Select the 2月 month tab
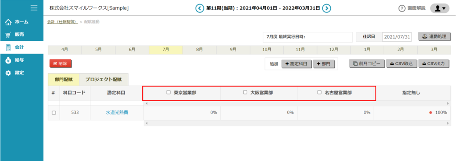456x161 pixels. pyautogui.click(x=401, y=50)
